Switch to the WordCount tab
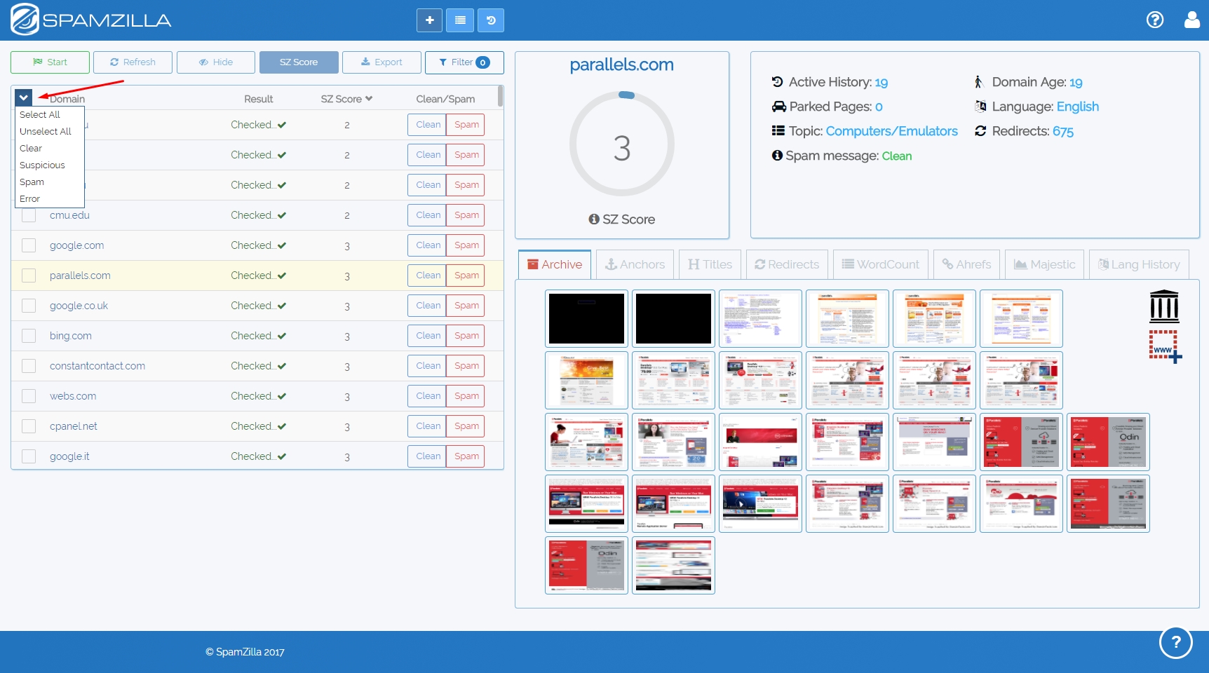The width and height of the screenshot is (1209, 673). (x=880, y=264)
